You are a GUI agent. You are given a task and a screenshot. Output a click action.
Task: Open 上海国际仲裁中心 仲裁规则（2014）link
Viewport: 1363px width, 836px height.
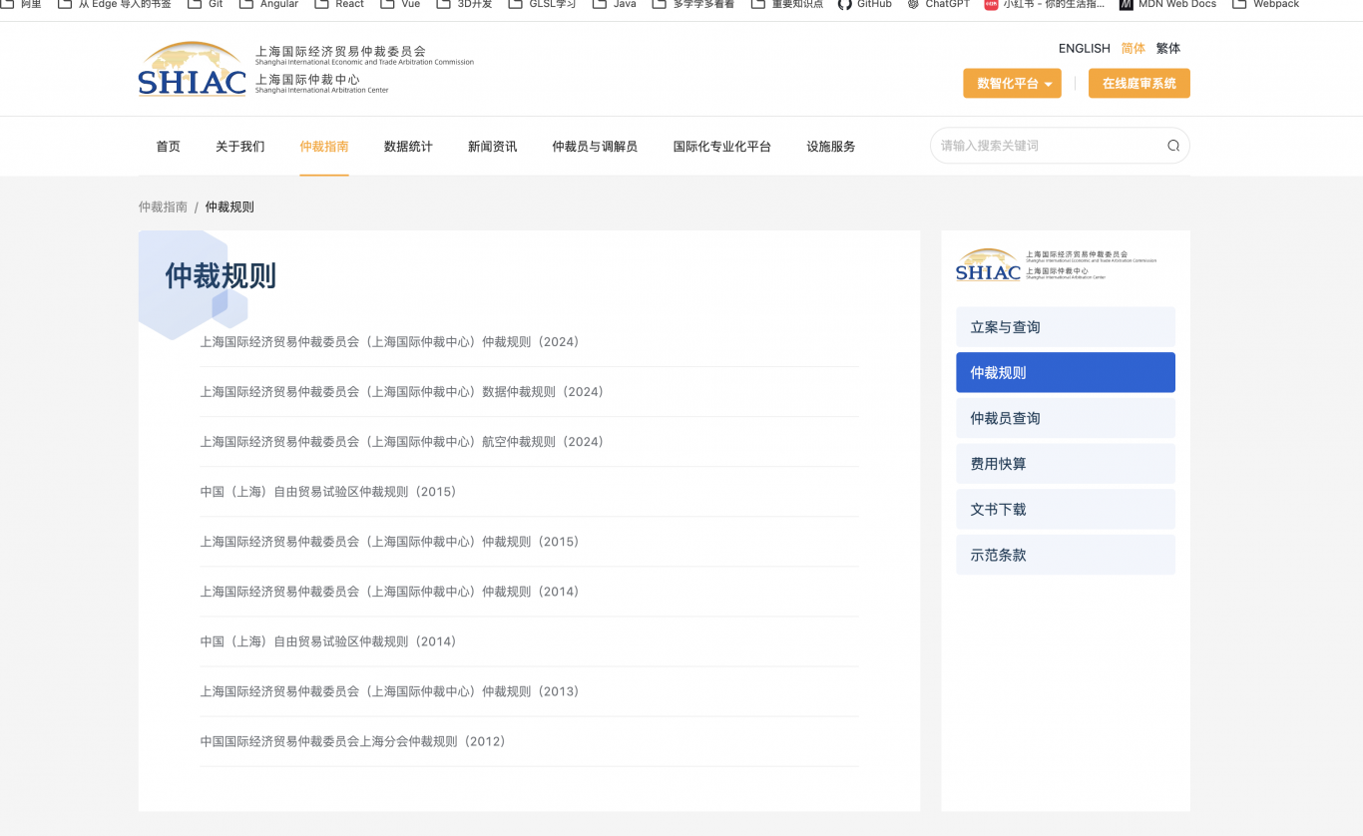click(389, 592)
